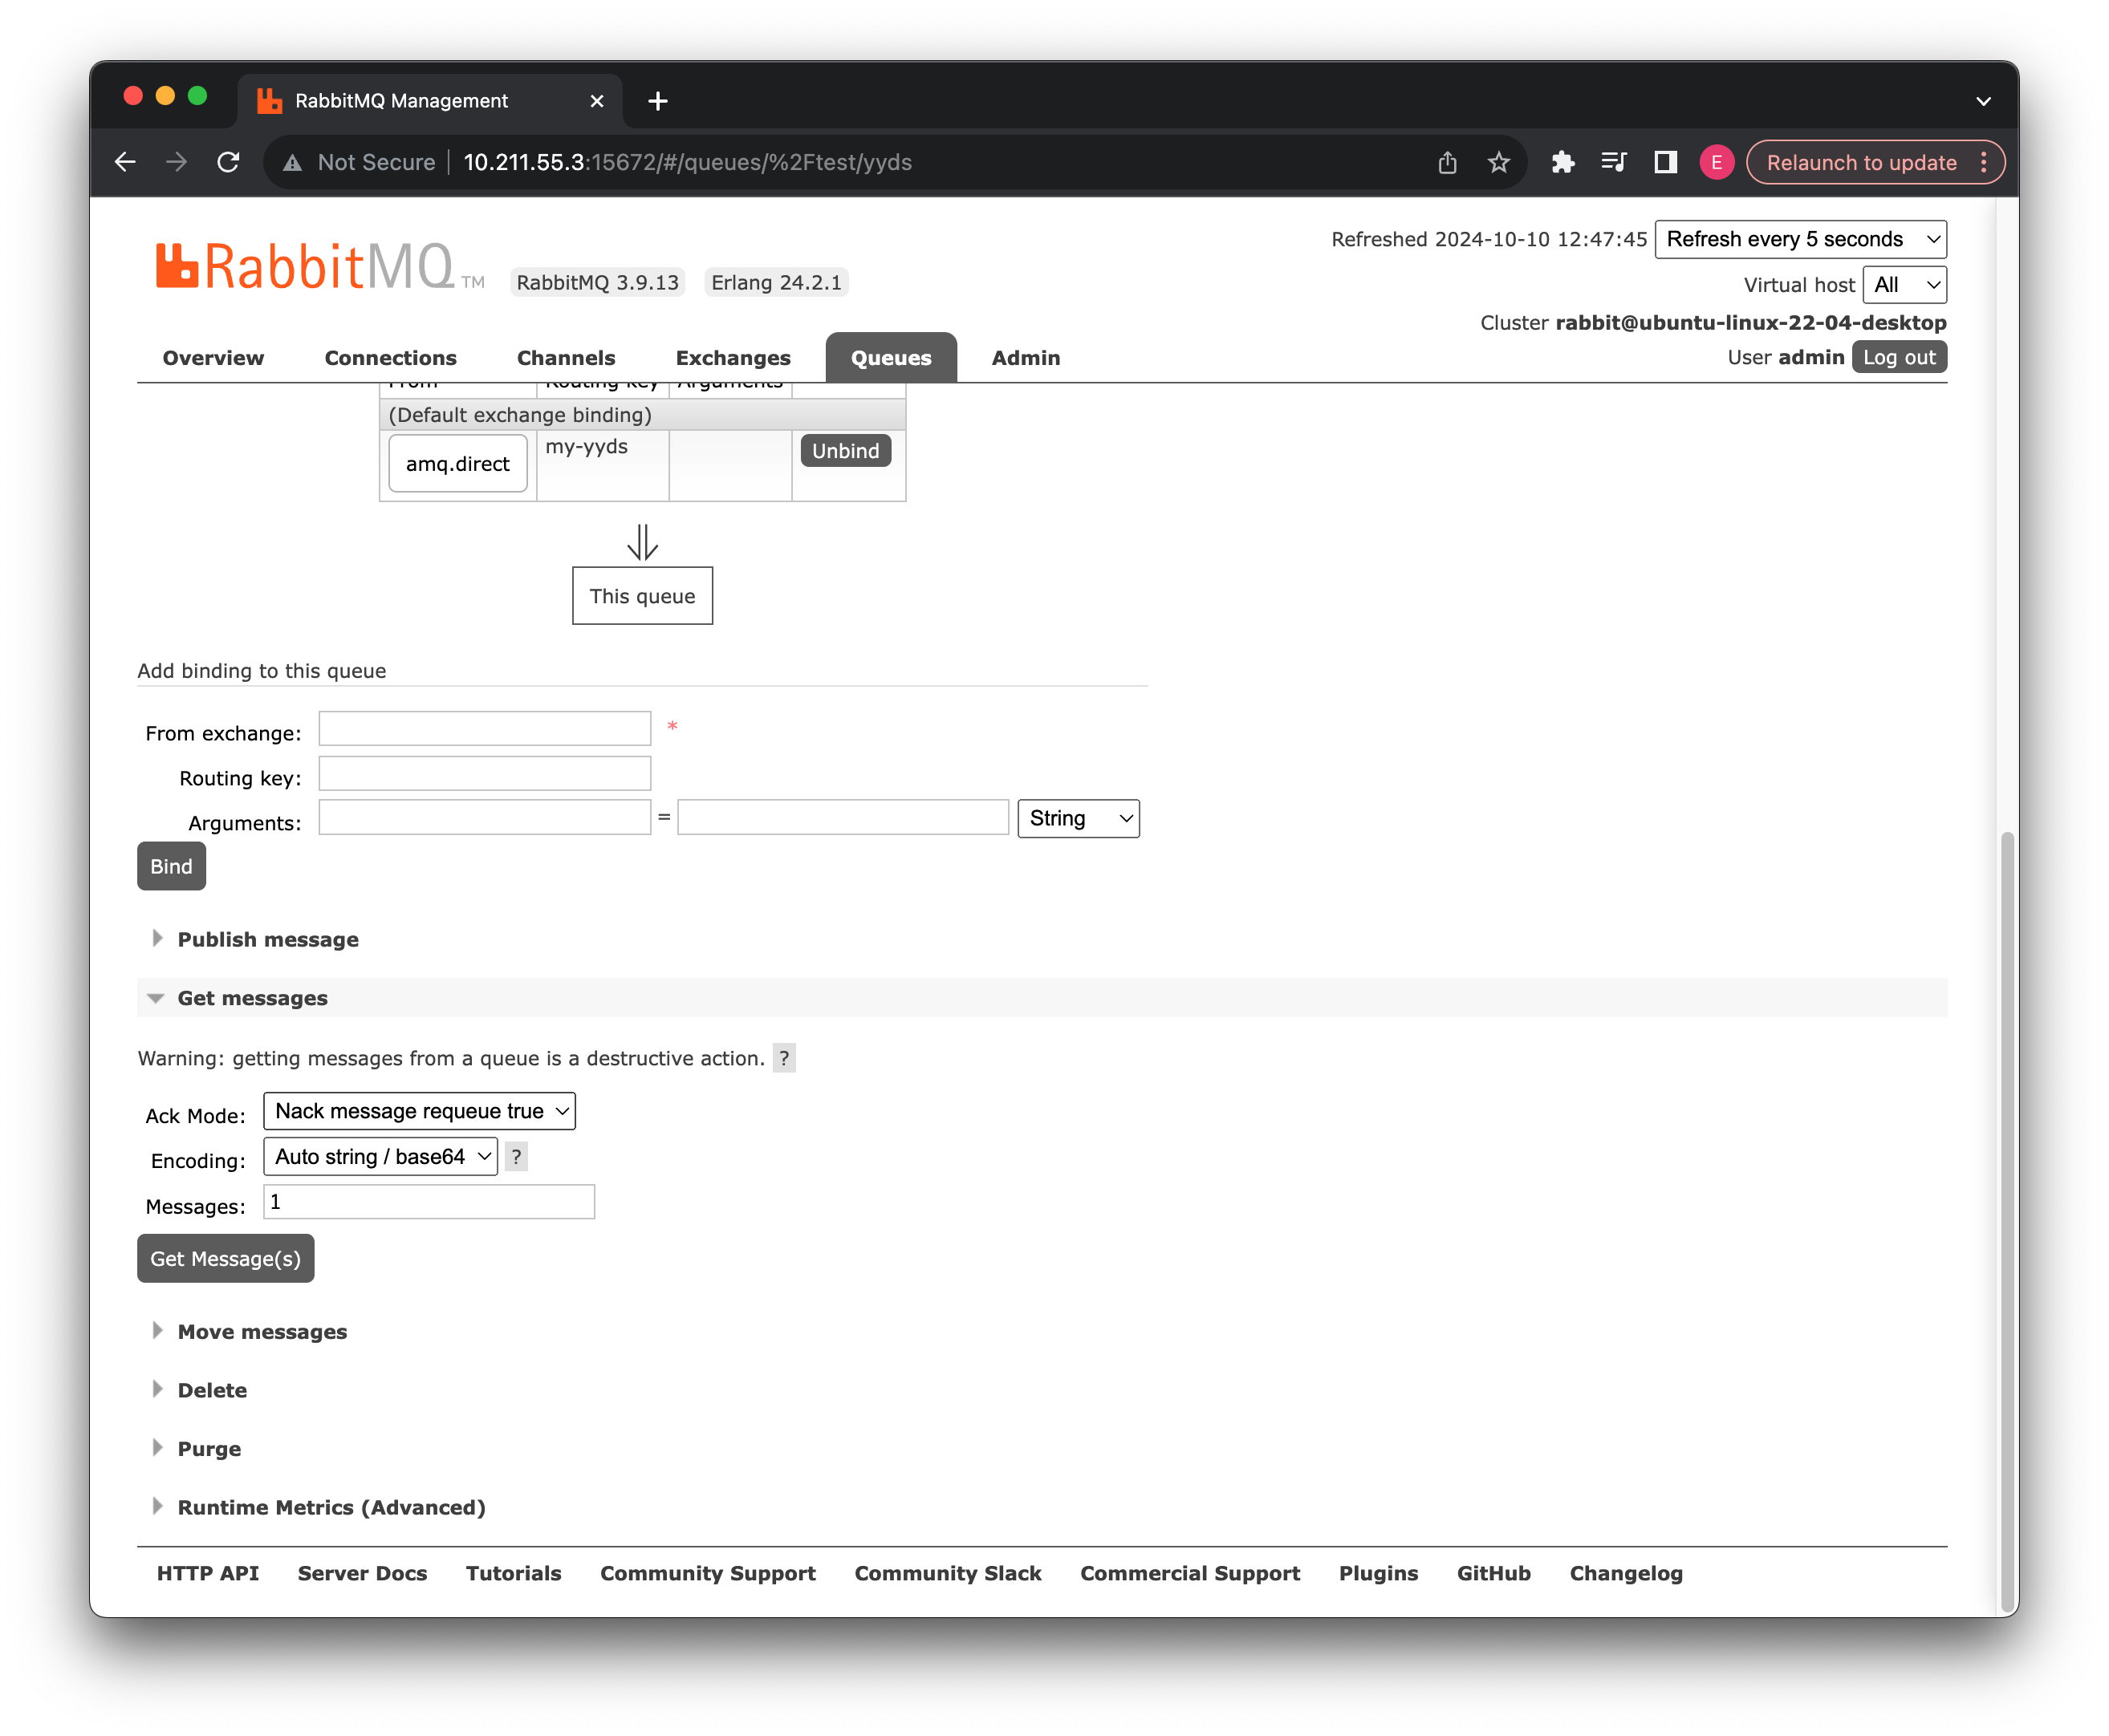
Task: Open the Get messages warning help icon
Action: pos(784,1058)
